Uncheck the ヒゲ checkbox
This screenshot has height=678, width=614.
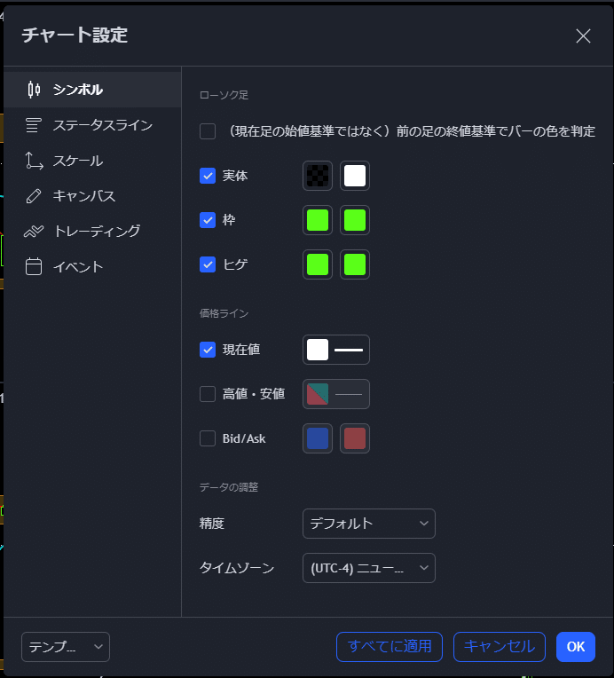pyautogui.click(x=208, y=264)
